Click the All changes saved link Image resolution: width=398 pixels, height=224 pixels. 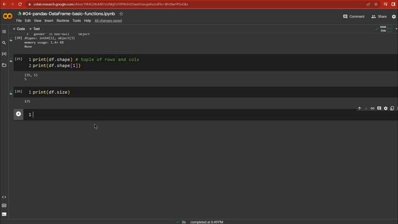[x=108, y=21]
